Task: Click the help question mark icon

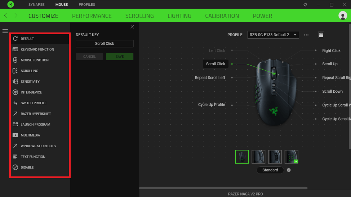Action: 289,170
